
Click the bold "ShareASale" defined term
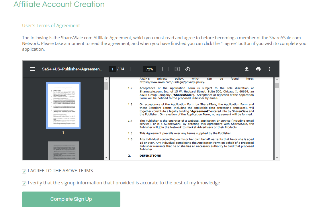pos(183,95)
